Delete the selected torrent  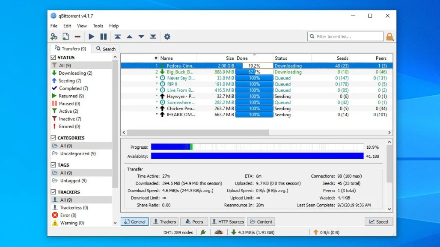coord(77,36)
